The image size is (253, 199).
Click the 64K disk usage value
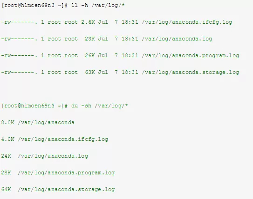[x=6, y=190]
